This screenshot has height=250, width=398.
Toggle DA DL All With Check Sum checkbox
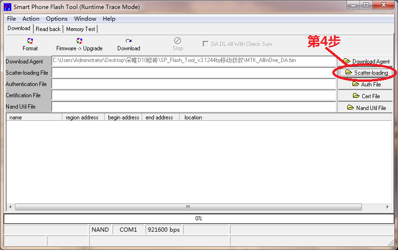pos(206,44)
